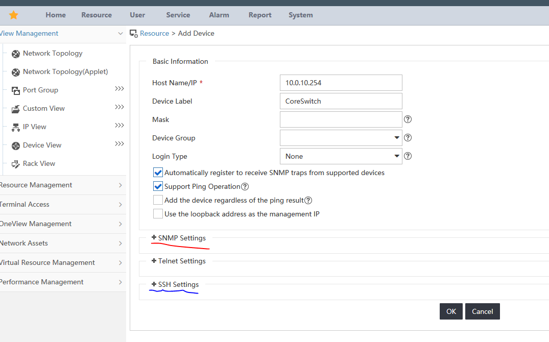Click the OK button
The height and width of the screenshot is (342, 549).
451,311
